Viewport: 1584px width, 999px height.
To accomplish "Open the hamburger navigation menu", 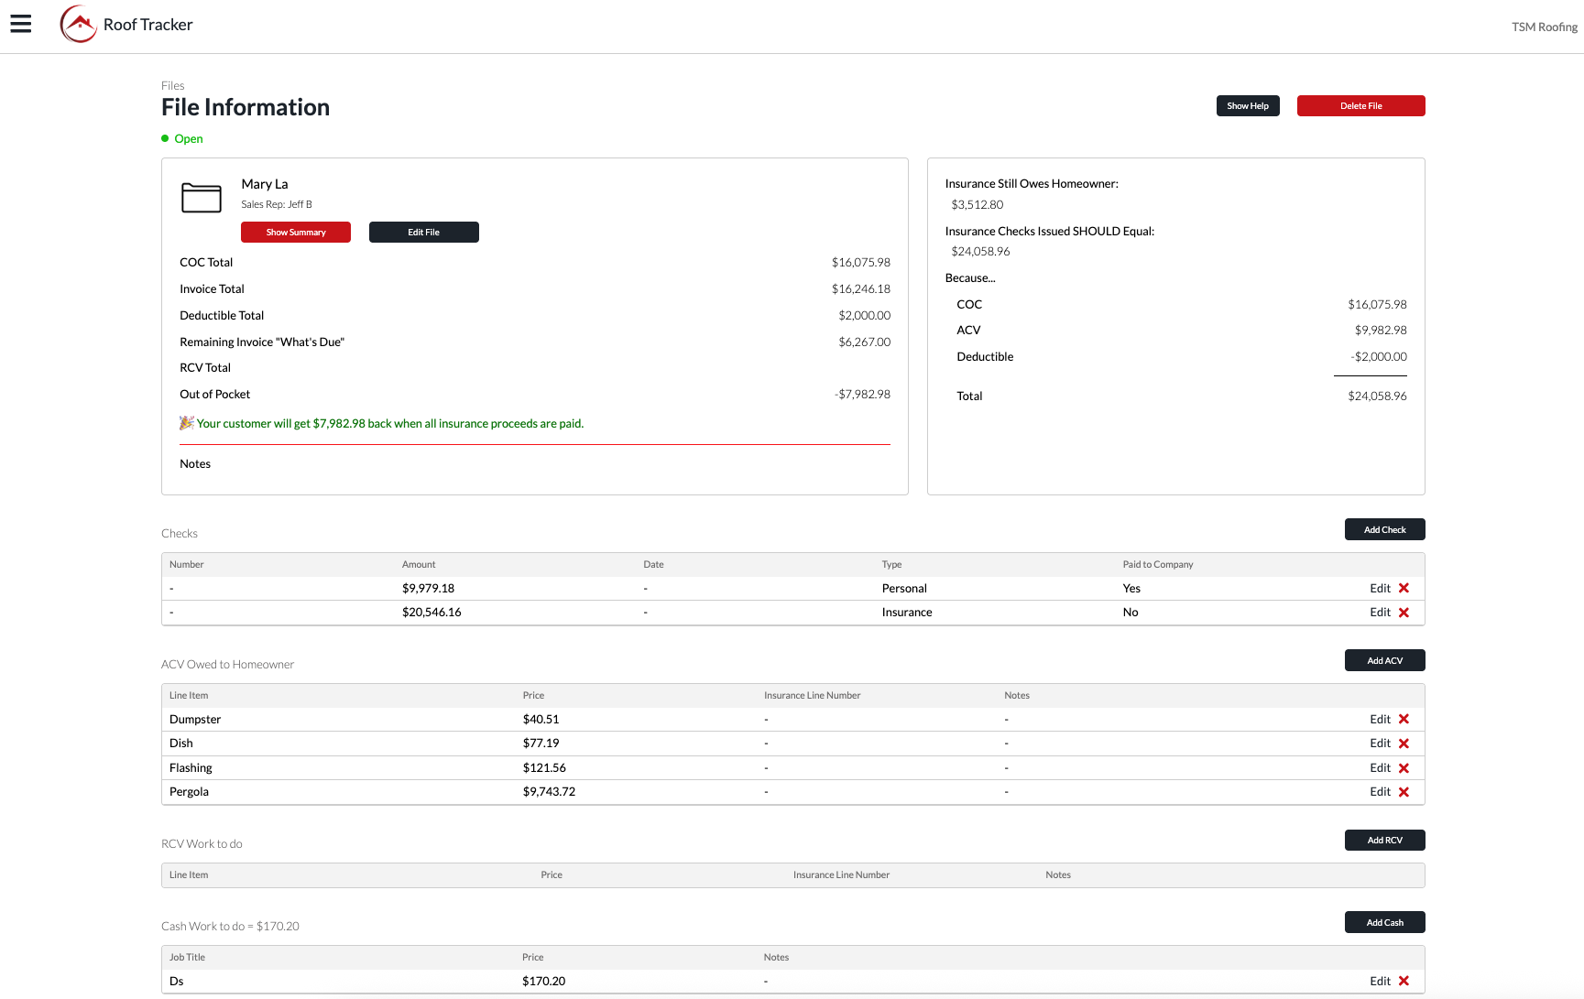I will point(21,25).
